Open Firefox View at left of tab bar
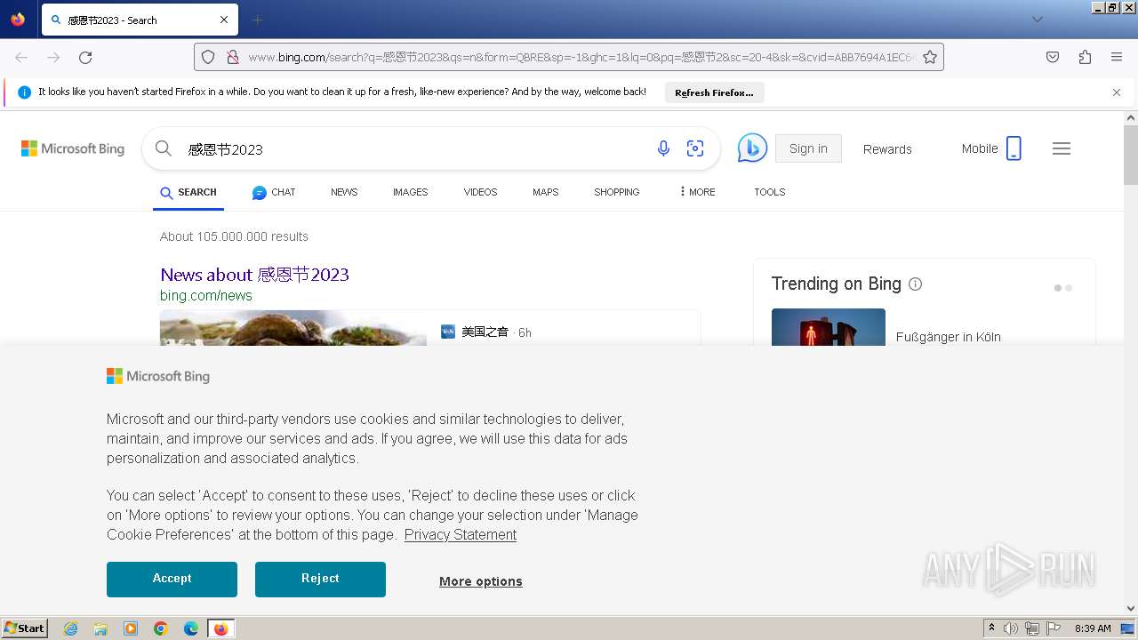Screen dimensions: 1138x640 (x=18, y=19)
